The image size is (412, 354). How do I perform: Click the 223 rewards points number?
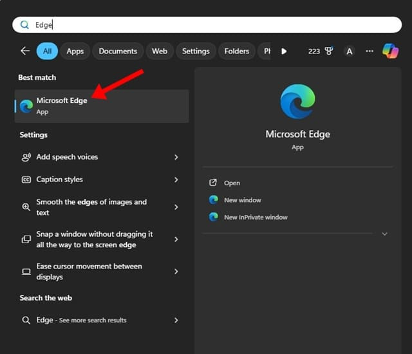(x=314, y=51)
